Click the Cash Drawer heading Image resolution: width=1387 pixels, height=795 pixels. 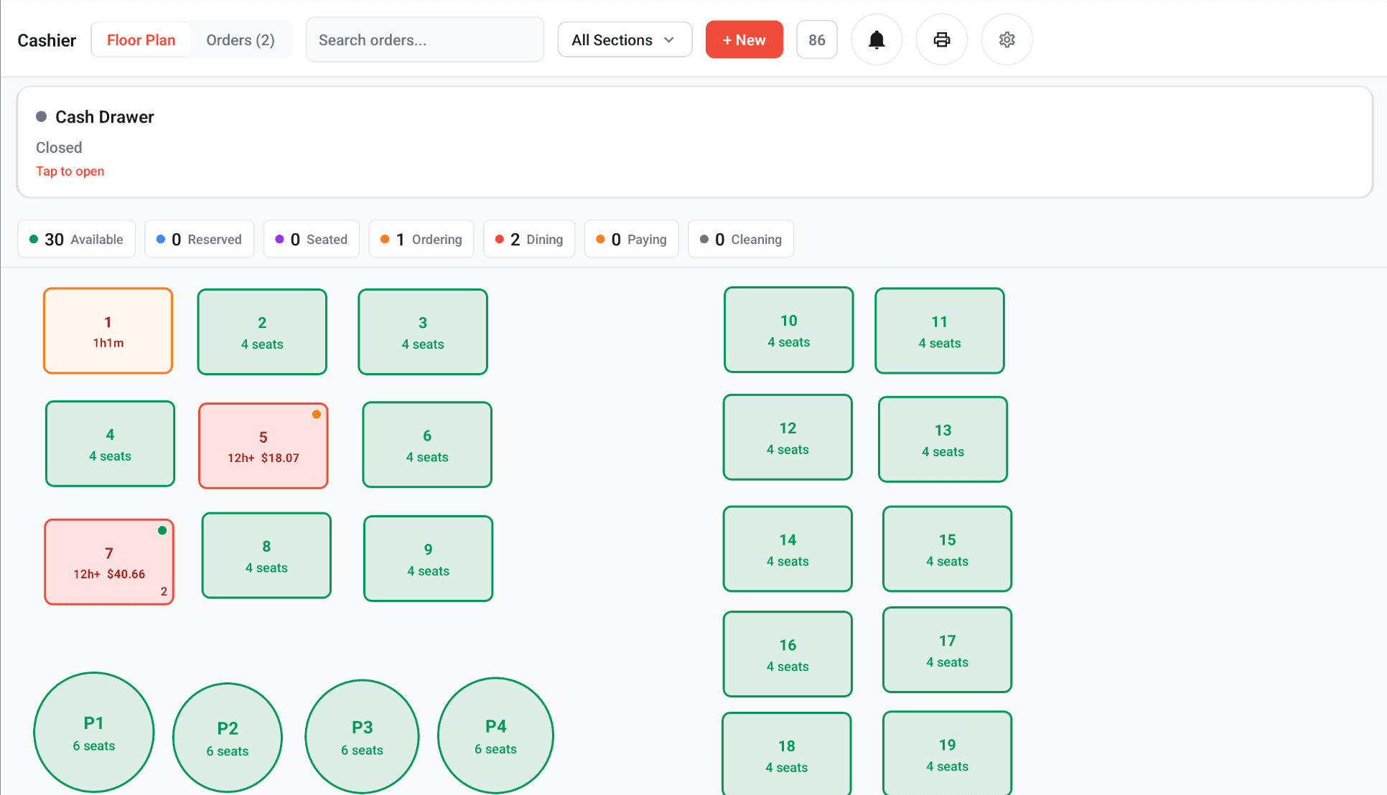[x=105, y=117]
